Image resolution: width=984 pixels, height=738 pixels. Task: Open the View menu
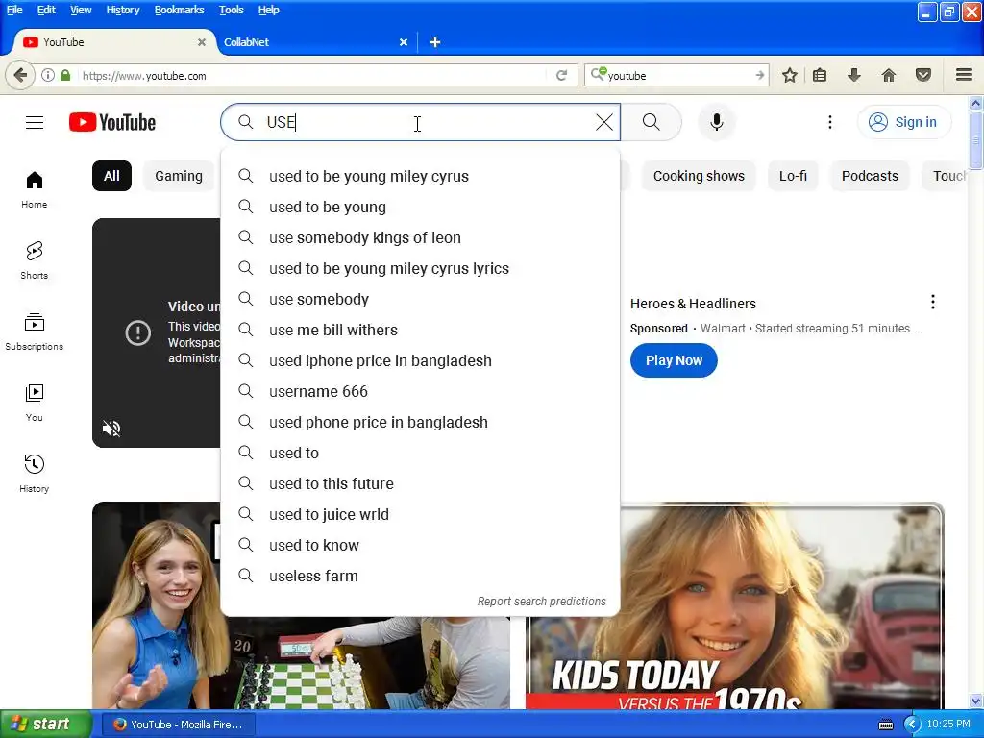point(81,10)
